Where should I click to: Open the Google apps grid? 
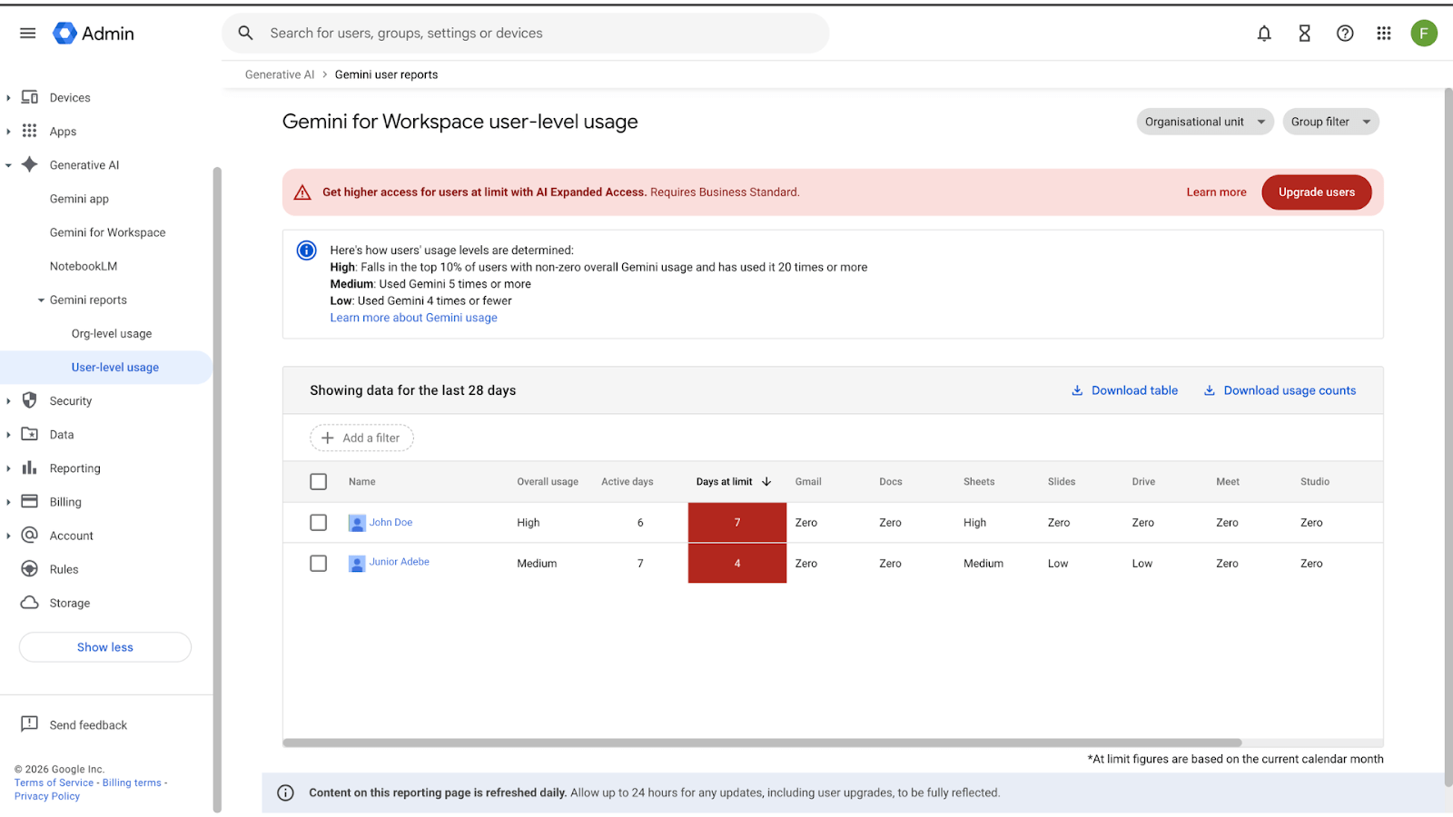pos(1384,34)
